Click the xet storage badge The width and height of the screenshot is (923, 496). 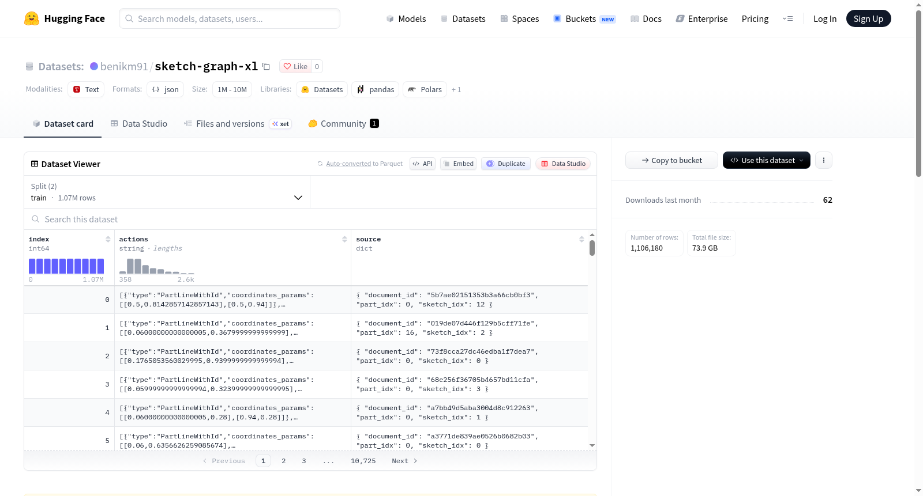tap(281, 124)
